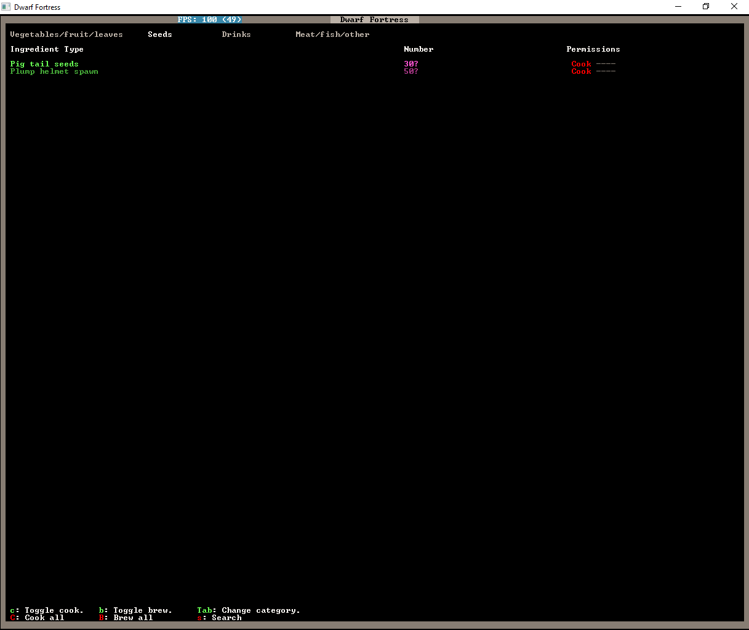Switch to Vegetables/fruit/leaves category tab
Screen dimensions: 749x630
click(66, 34)
